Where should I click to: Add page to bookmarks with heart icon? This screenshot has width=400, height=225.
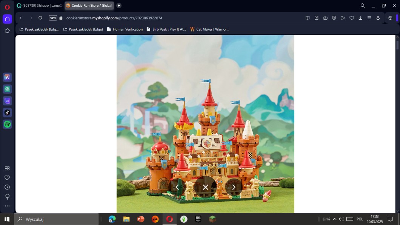point(352,18)
